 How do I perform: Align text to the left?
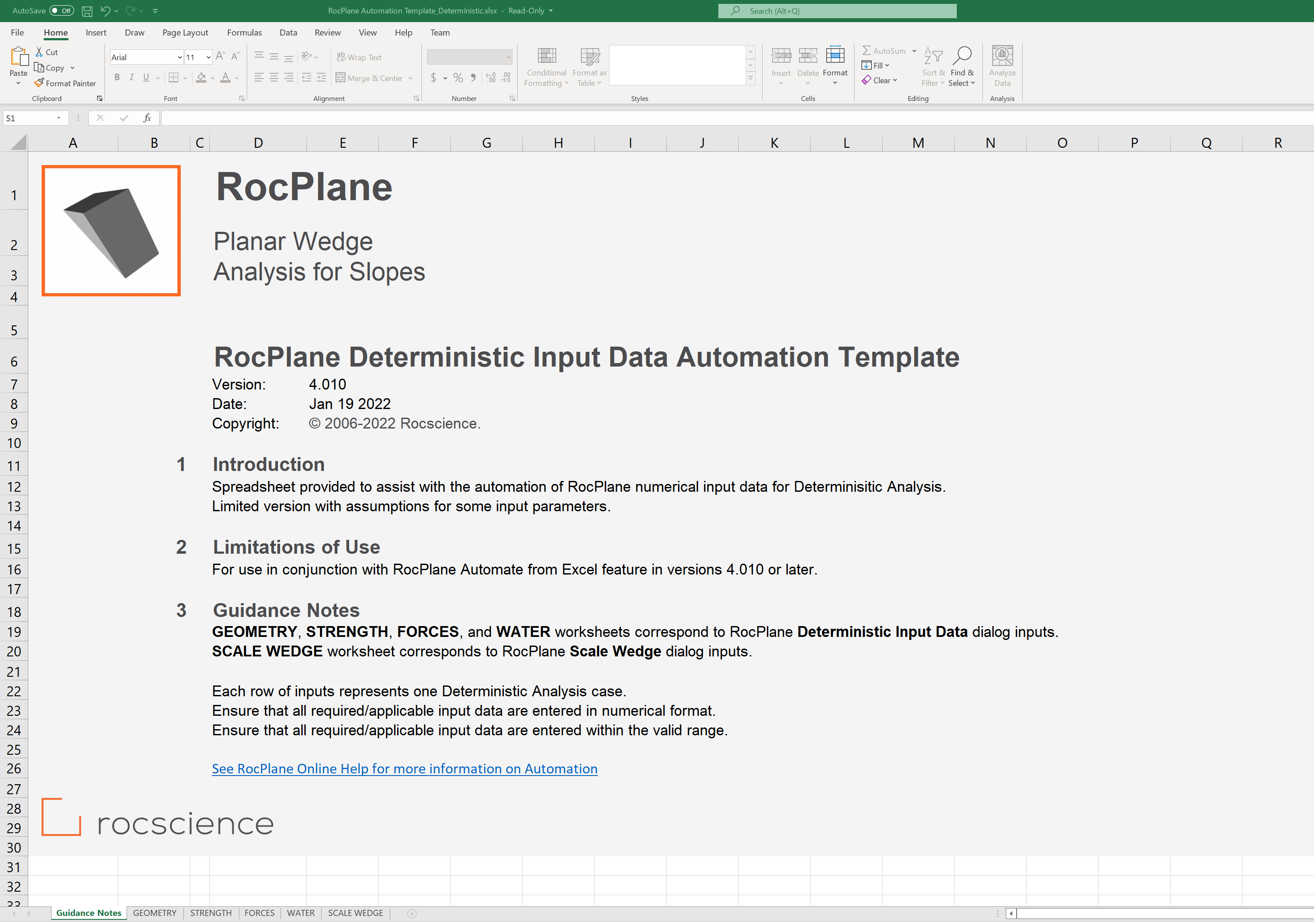pos(259,77)
